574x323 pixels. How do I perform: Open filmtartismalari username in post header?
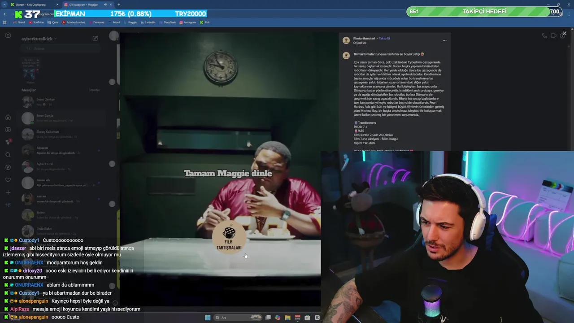(364, 39)
